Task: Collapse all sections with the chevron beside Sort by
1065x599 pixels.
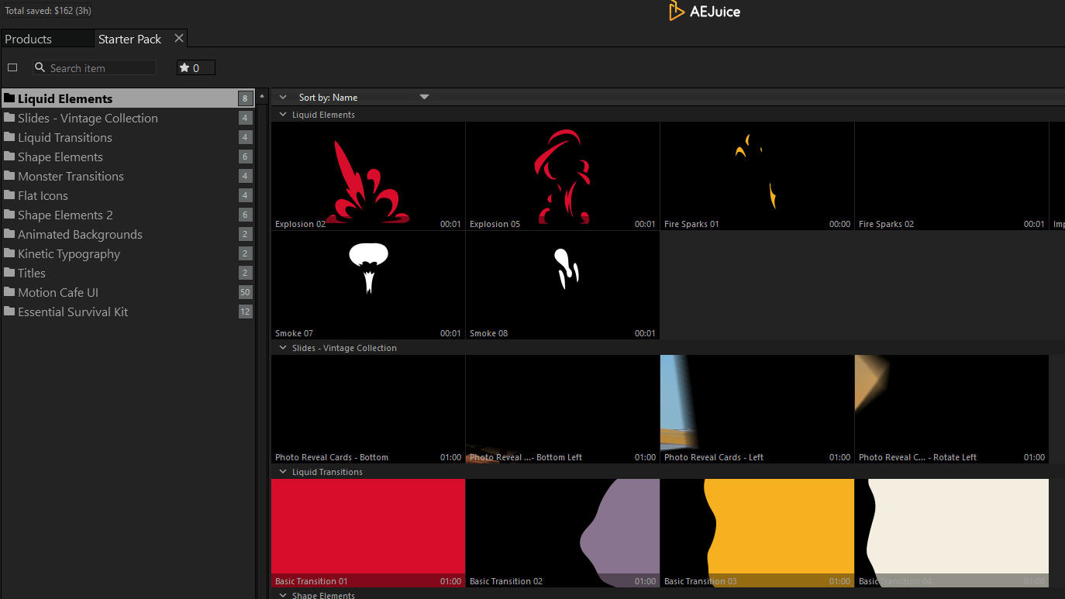Action: click(283, 98)
